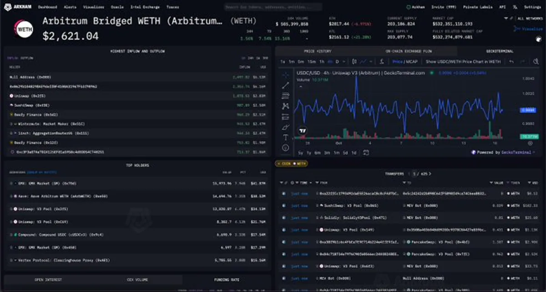Undo the last chart action
This screenshot has width=546, height=292.
pyautogui.click(x=511, y=61)
